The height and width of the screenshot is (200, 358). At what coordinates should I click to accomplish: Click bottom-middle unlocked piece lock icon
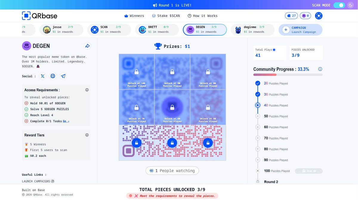pos(172,143)
